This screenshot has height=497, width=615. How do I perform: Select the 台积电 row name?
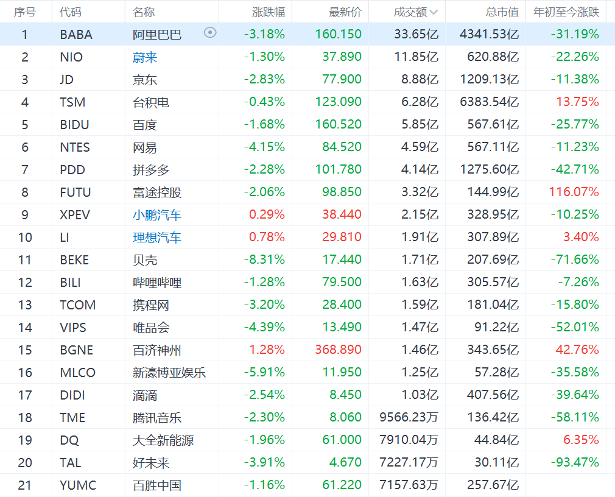click(151, 102)
